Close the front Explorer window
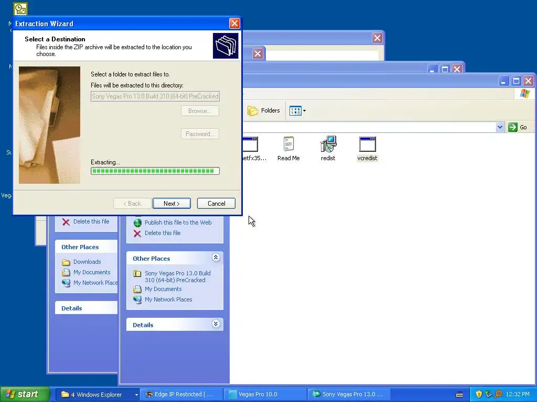537x402 pixels. 529,81
